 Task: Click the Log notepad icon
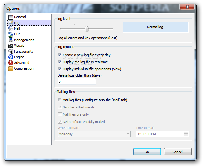coord(11,23)
